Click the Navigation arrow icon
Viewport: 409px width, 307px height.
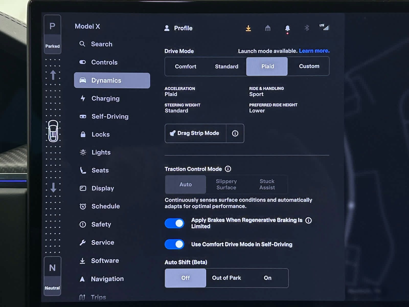click(82, 279)
